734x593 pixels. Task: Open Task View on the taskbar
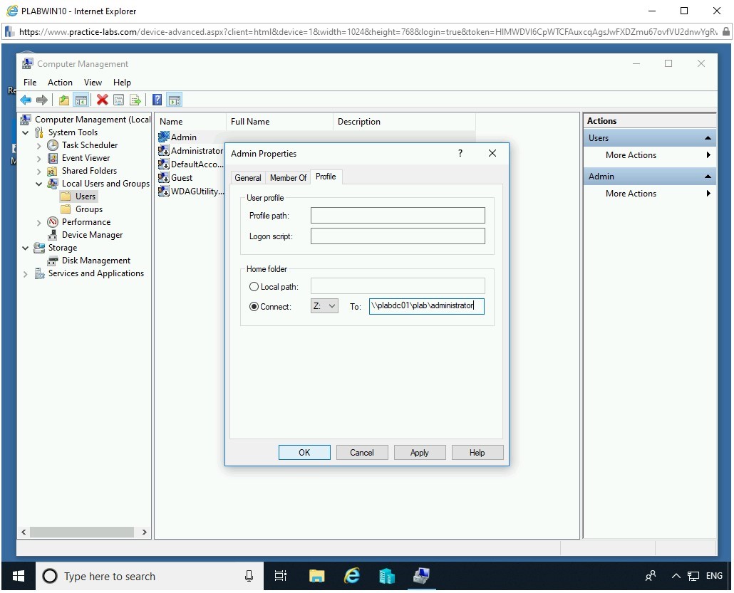[x=280, y=576]
